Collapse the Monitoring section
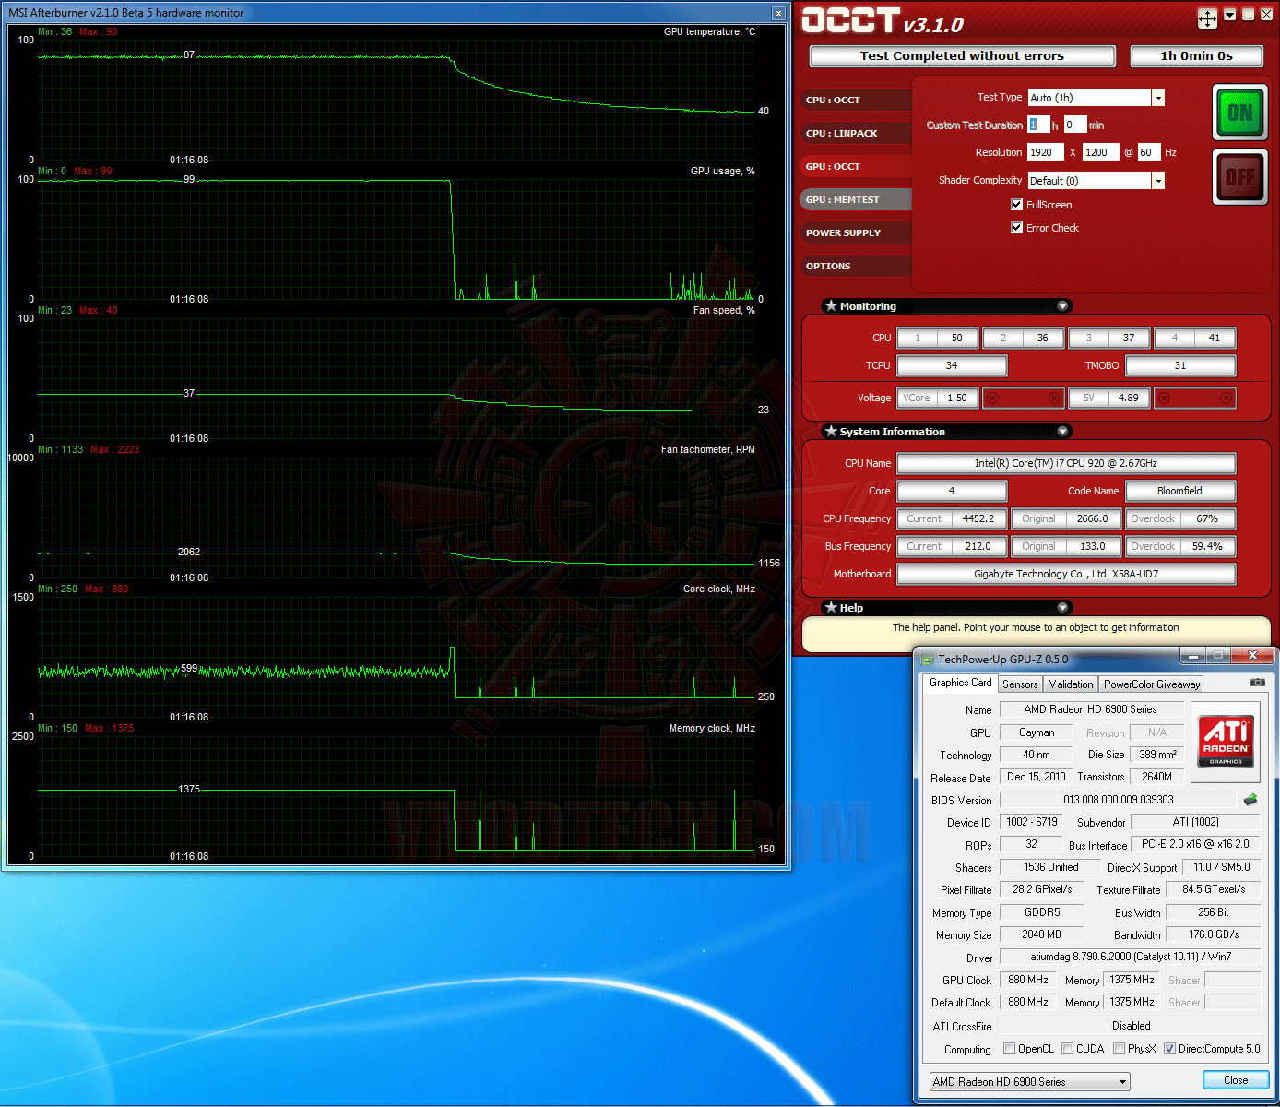1280x1107 pixels. [x=1062, y=305]
